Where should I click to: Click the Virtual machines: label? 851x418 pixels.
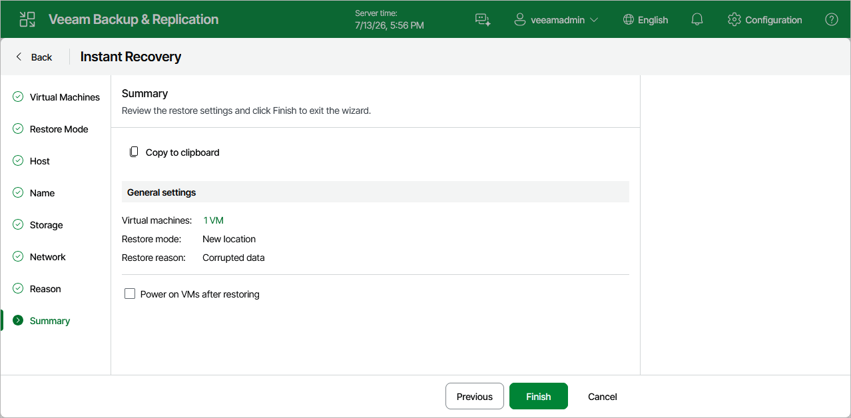pyautogui.click(x=157, y=220)
